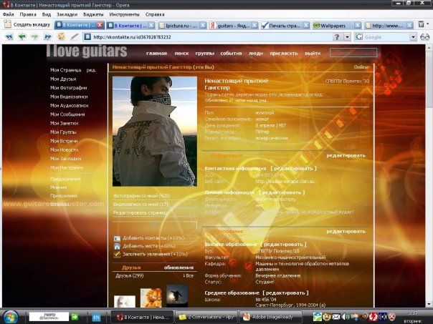The image size is (433, 324).
Task: Open 2 Conversations taskbar button
Action: 206,317
